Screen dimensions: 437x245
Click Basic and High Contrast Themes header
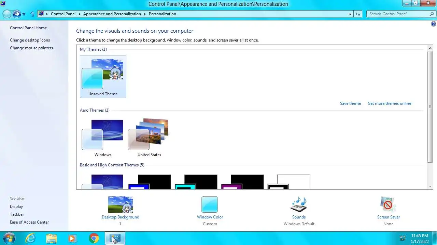pos(112,165)
